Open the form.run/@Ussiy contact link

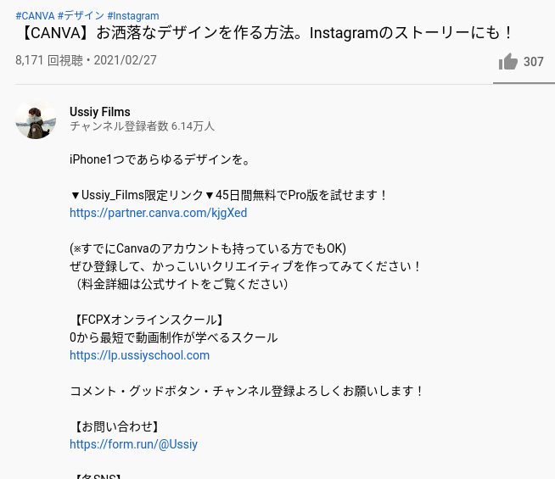pyautogui.click(x=133, y=444)
